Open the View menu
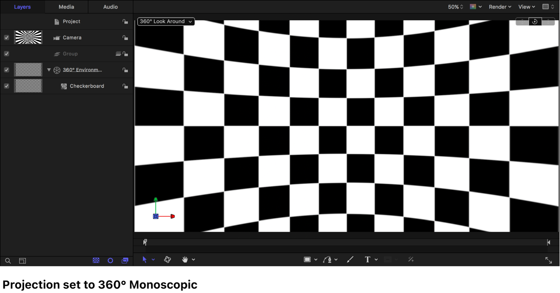Image resolution: width=560 pixels, height=293 pixels. 526,6
